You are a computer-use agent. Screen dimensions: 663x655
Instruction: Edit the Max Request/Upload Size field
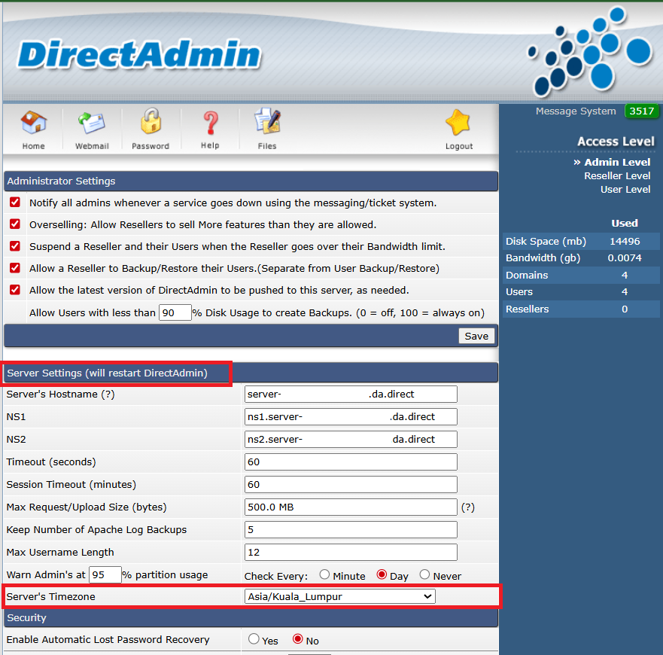coord(351,507)
